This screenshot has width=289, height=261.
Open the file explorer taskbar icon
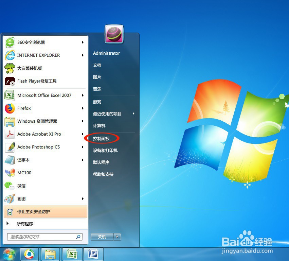[50, 254]
